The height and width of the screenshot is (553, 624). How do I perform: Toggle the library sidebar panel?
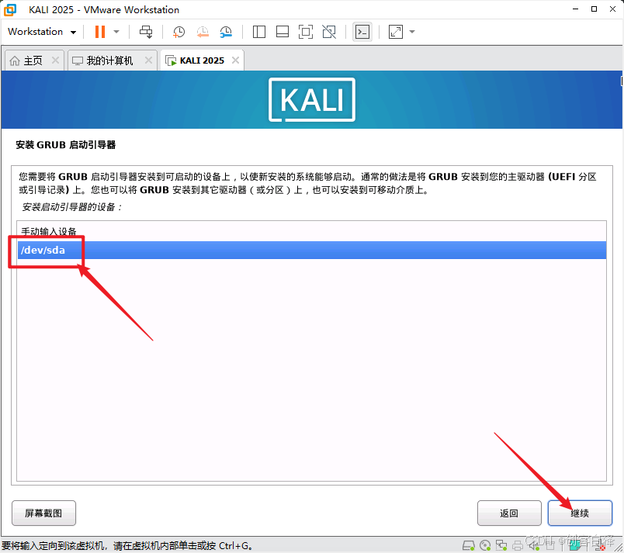point(259,32)
